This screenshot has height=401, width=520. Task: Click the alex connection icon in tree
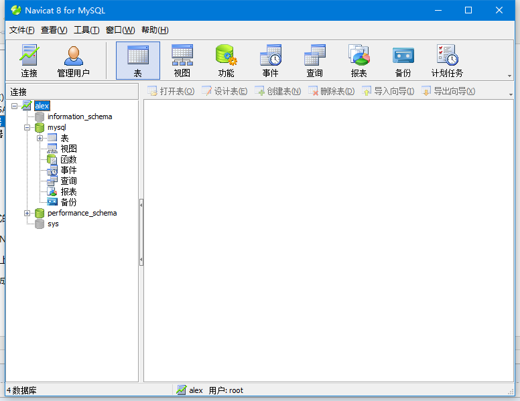(x=27, y=106)
